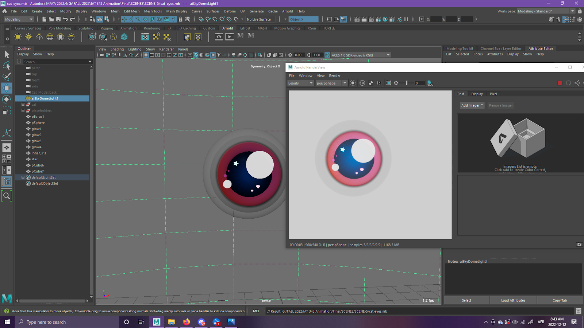This screenshot has height=328, width=584.
Task: Toggle the Outliner panel button in the sidebar
Action: [7, 181]
